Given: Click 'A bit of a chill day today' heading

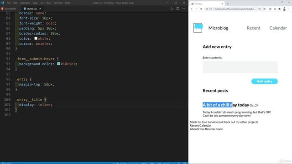Looking at the screenshot, I should 226,105.
